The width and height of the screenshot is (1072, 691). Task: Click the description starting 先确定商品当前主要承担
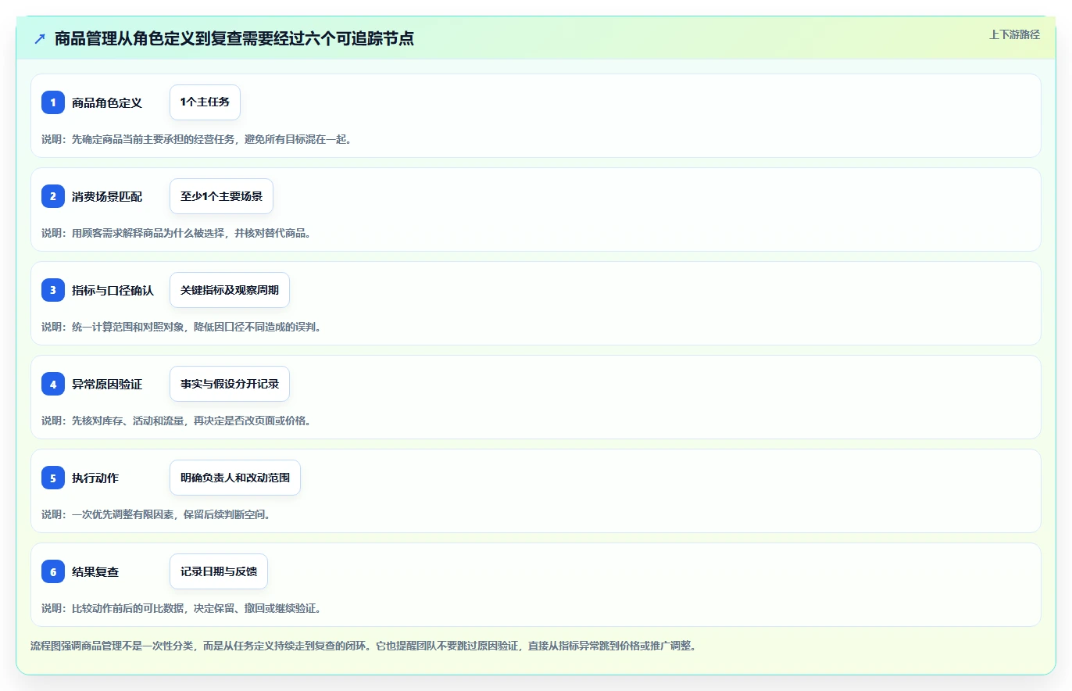[196, 139]
